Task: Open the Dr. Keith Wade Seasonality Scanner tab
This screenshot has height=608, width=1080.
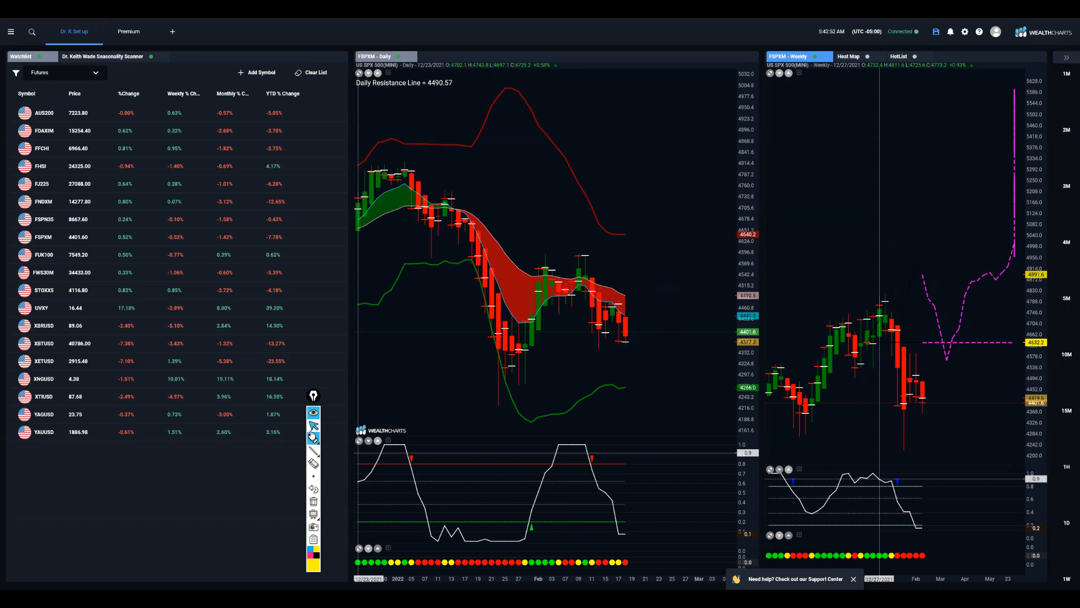Action: click(x=103, y=57)
